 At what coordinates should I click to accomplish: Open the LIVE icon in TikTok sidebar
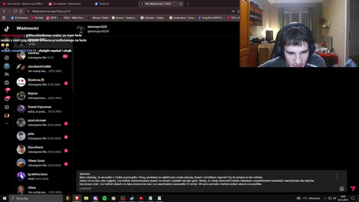point(7,82)
